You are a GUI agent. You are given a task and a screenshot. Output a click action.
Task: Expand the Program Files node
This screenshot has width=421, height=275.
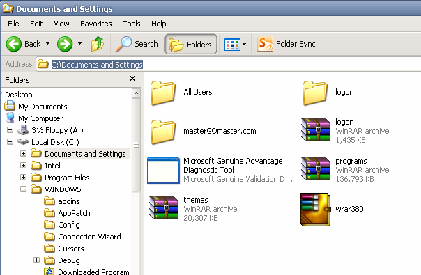pyautogui.click(x=24, y=177)
